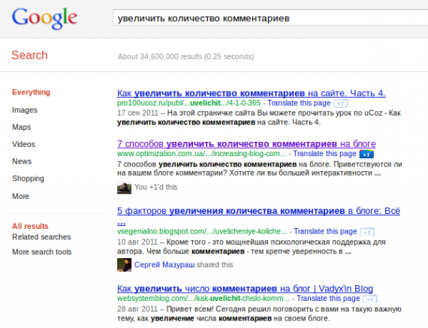Click the vsegenialno.blogspot.com green URL text
Image resolution: width=428 pixels, height=328 pixels.
(x=202, y=231)
